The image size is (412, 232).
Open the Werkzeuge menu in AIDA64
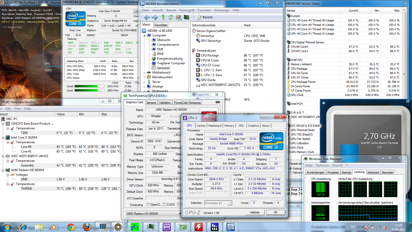coord(221,10)
